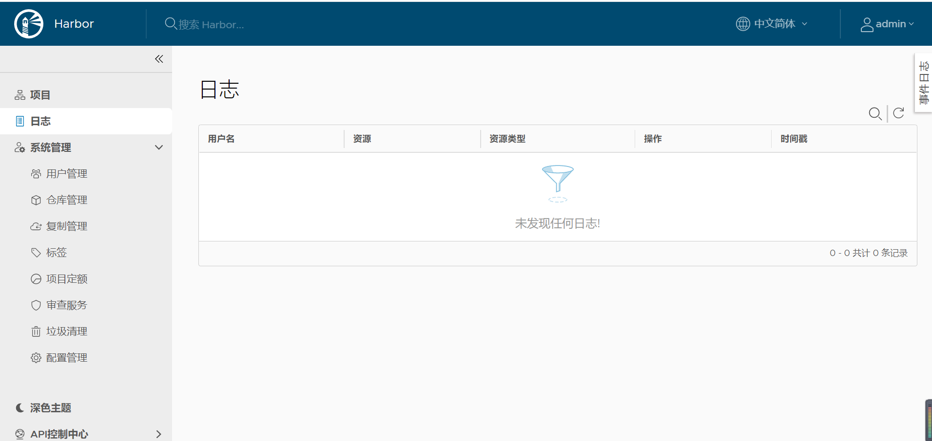Click the moon icon for dark theme
The height and width of the screenshot is (441, 932).
point(20,408)
